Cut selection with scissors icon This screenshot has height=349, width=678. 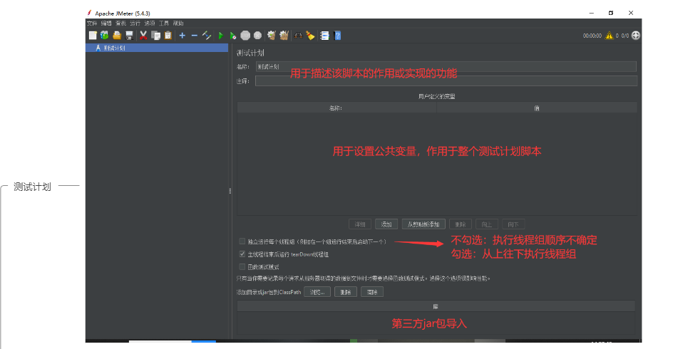[x=143, y=36]
